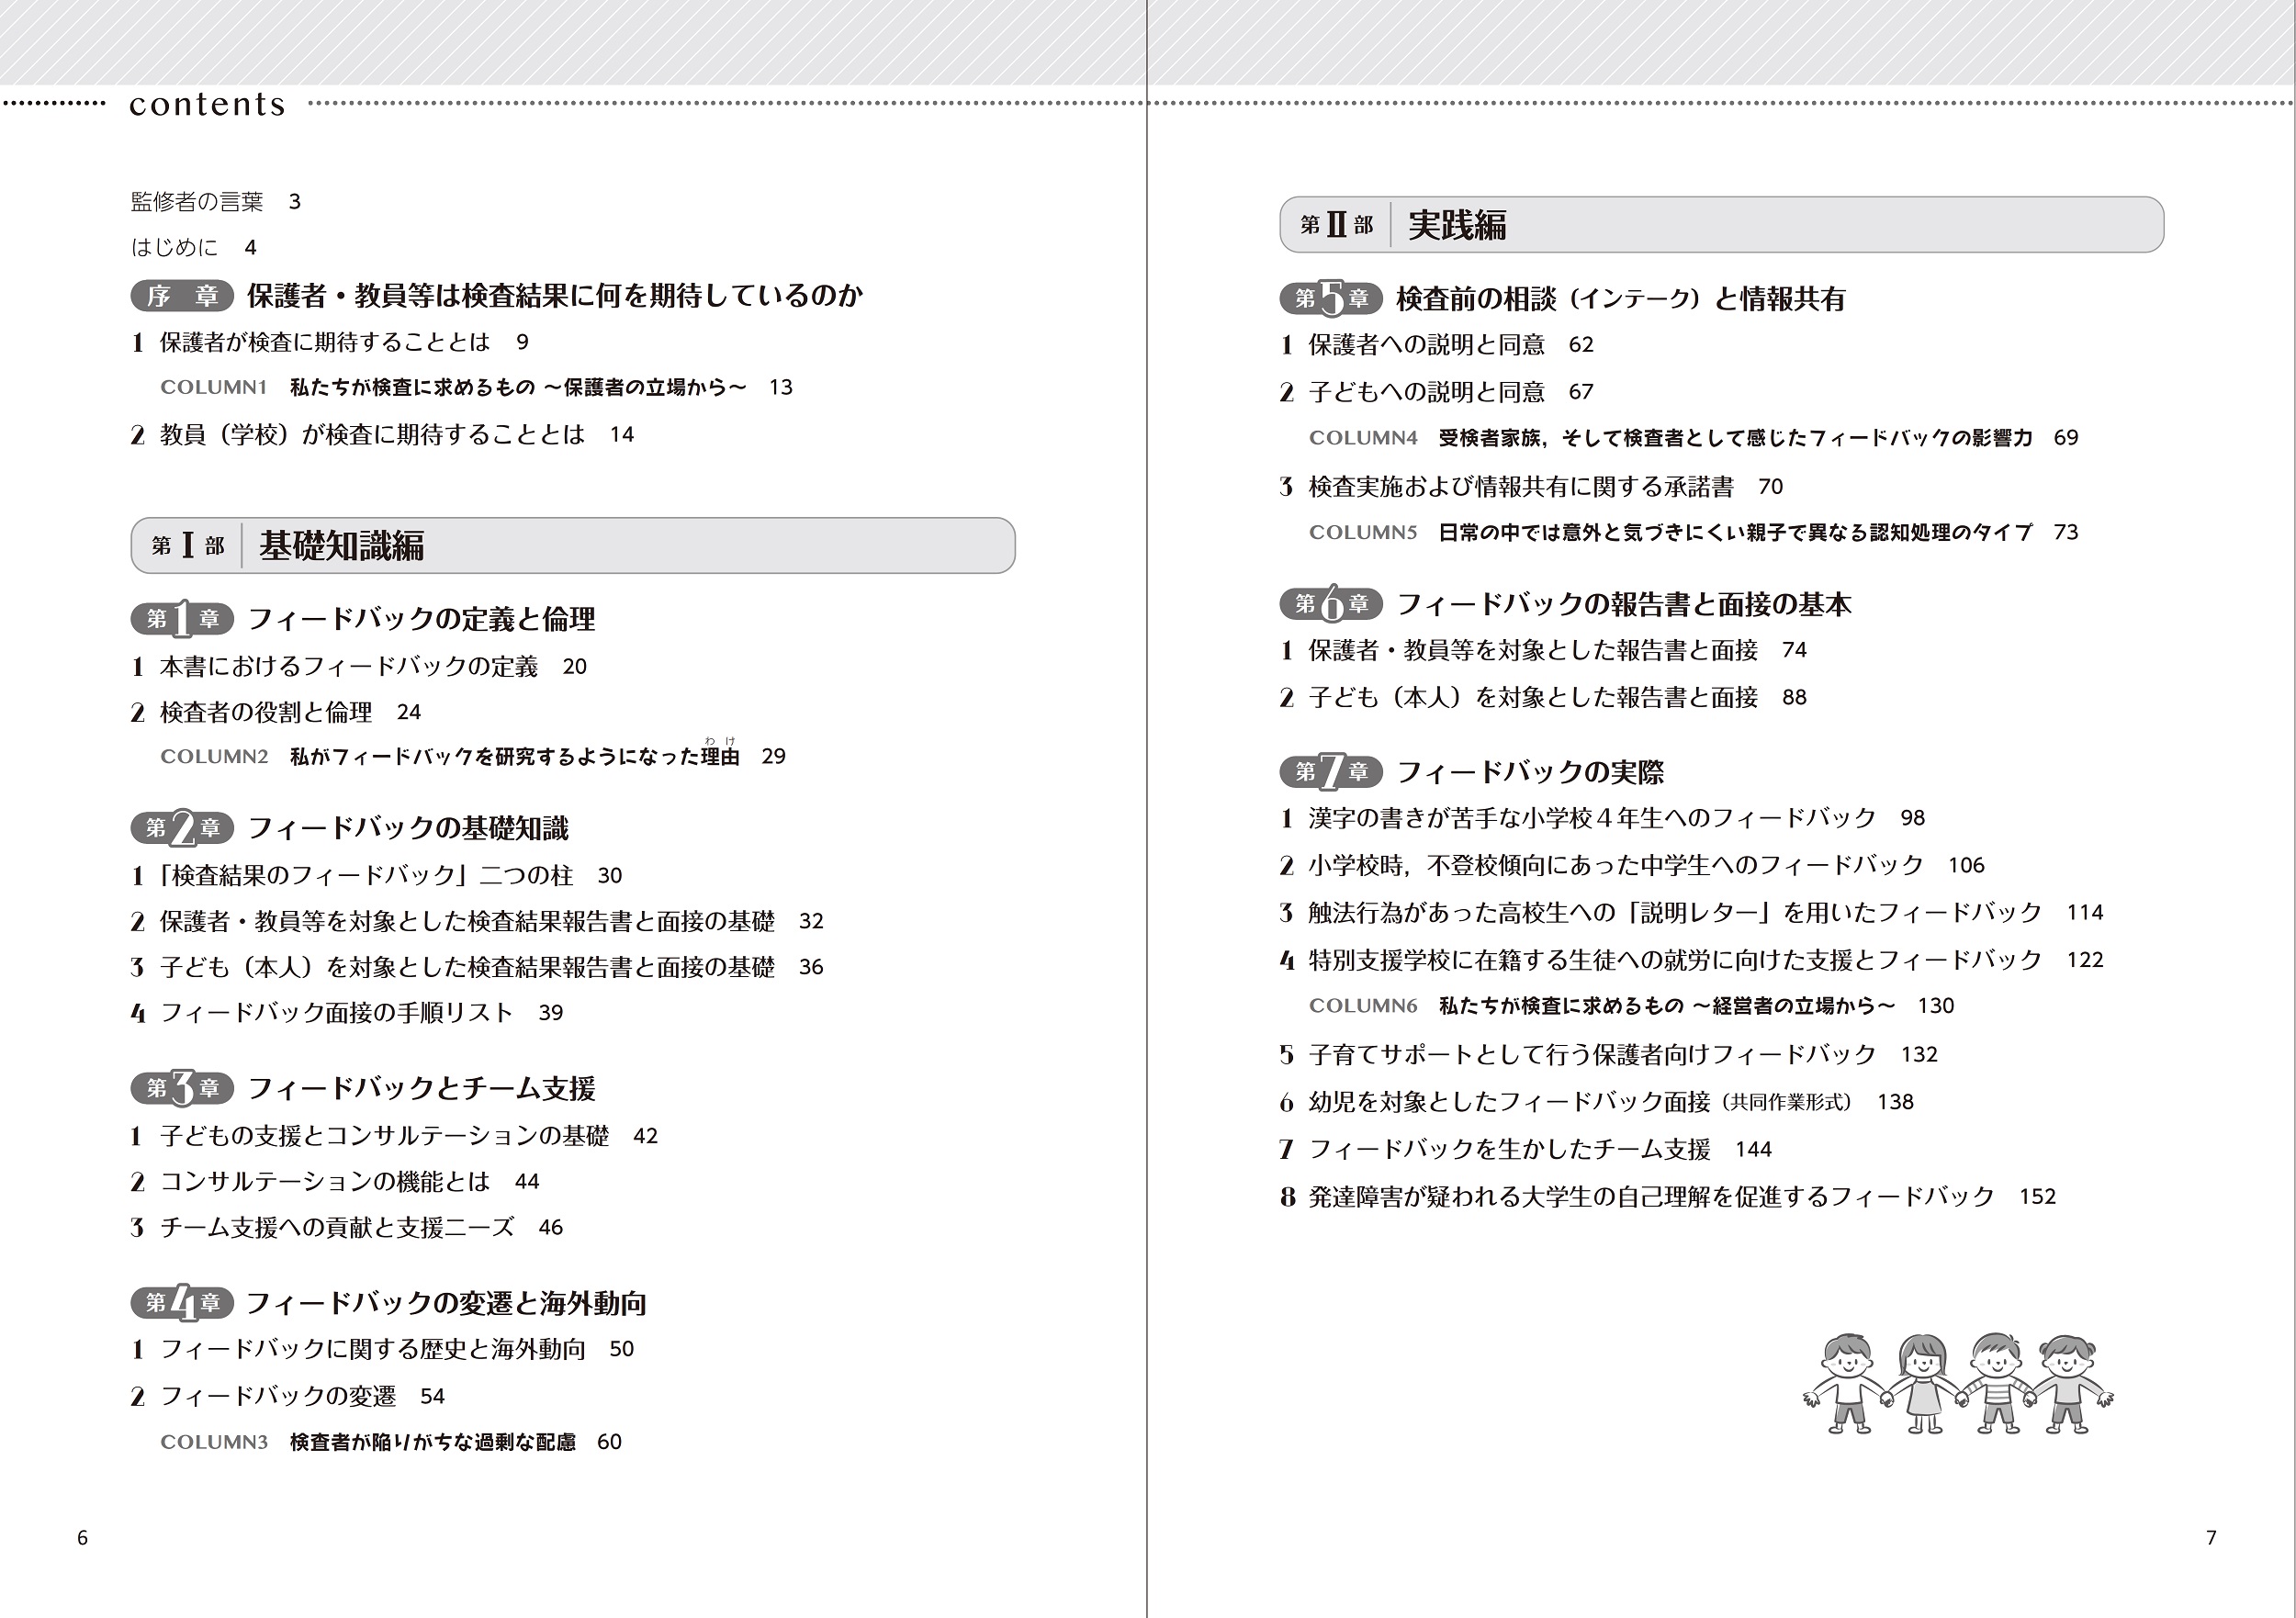Select entry '「検査結果のフィードバック」二つの柱 30'
Image resolution: width=2296 pixels, height=1618 pixels.
[x=376, y=876]
